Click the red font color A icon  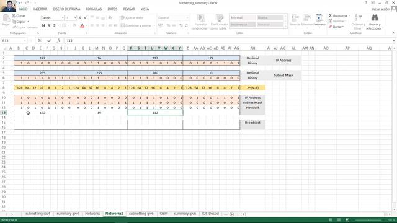tap(82, 25)
